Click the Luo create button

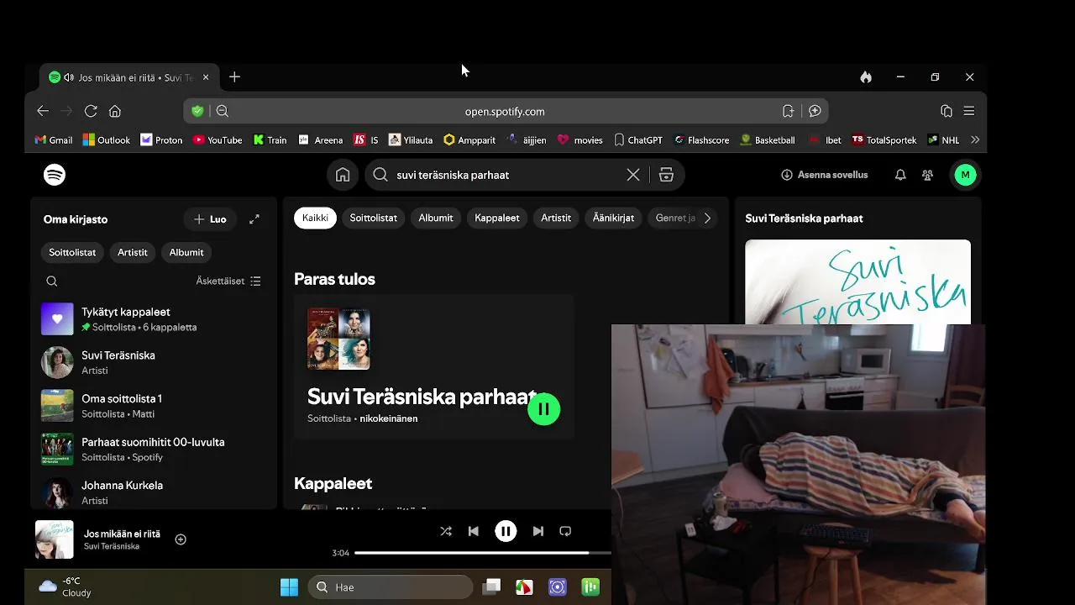coord(210,219)
